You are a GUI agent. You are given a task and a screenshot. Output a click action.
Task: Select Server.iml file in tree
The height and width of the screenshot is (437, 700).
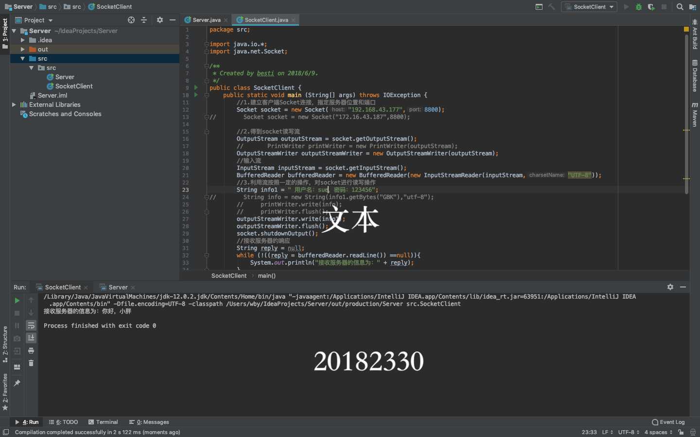tap(49, 96)
